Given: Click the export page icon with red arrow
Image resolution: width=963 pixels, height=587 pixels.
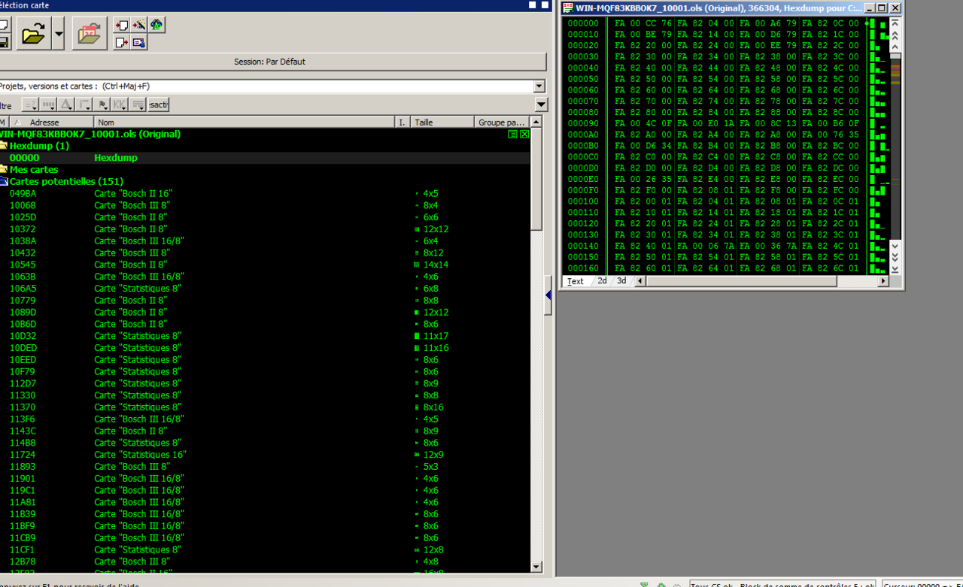Looking at the screenshot, I should 123,42.
